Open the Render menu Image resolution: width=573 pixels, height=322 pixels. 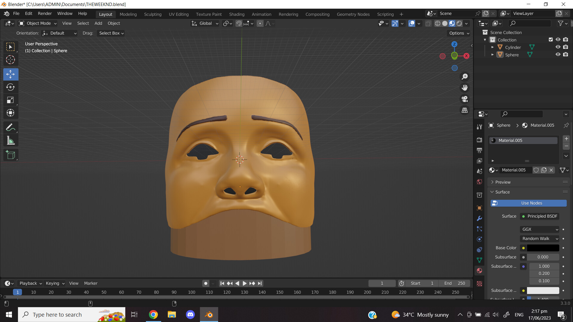click(x=44, y=13)
